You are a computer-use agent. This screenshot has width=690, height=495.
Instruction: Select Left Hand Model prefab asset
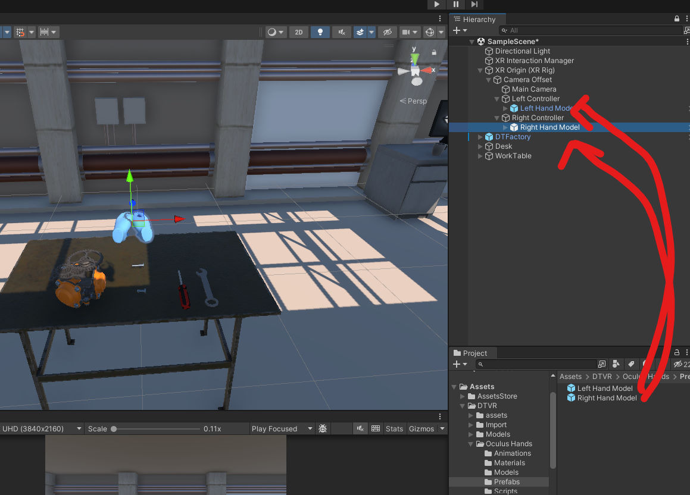click(605, 389)
